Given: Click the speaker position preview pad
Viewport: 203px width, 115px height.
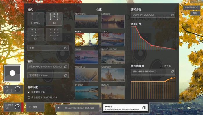Looking at the screenshot, I should (x=12, y=73).
